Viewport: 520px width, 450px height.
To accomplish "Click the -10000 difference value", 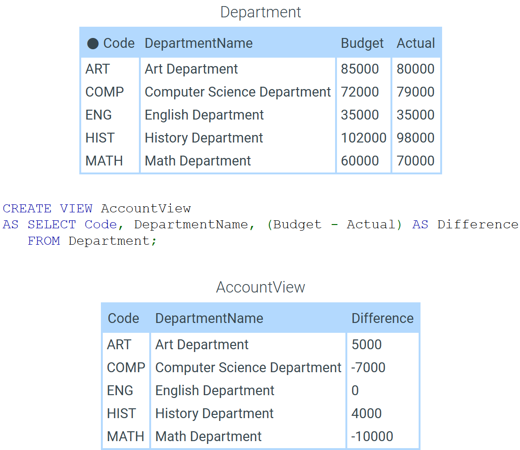I will (372, 436).
